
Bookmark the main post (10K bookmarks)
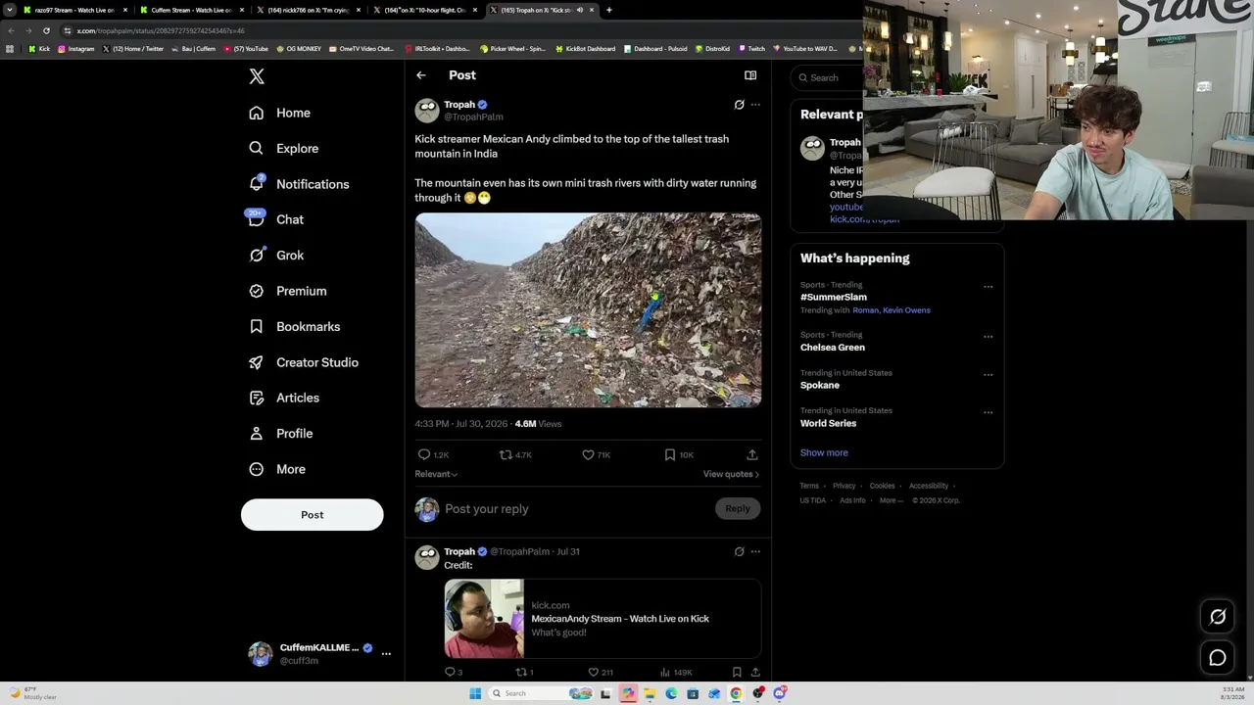click(x=679, y=455)
